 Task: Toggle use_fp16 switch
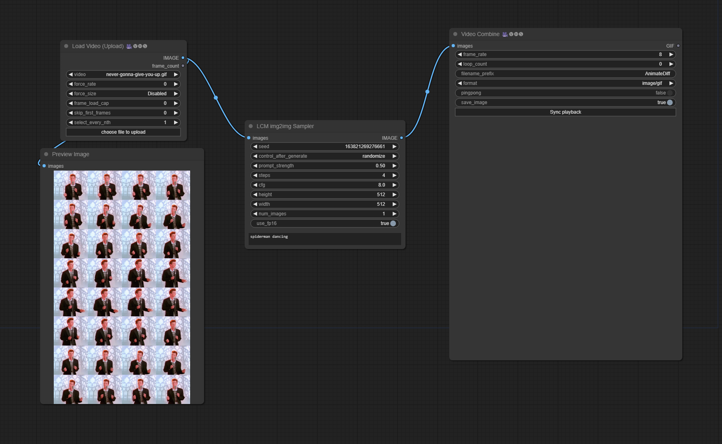click(393, 223)
